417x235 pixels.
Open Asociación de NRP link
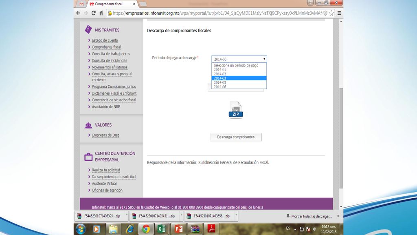pyautogui.click(x=106, y=106)
